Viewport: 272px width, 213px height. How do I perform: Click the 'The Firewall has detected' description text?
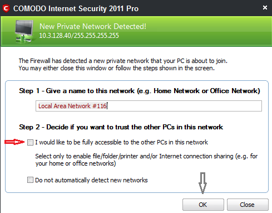[123, 65]
